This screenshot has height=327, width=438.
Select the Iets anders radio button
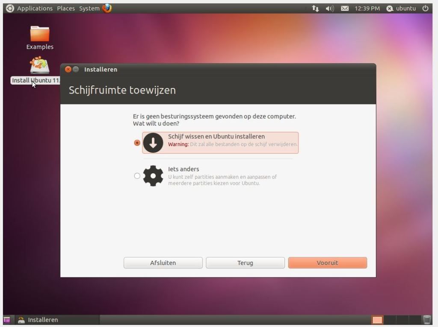tap(137, 176)
